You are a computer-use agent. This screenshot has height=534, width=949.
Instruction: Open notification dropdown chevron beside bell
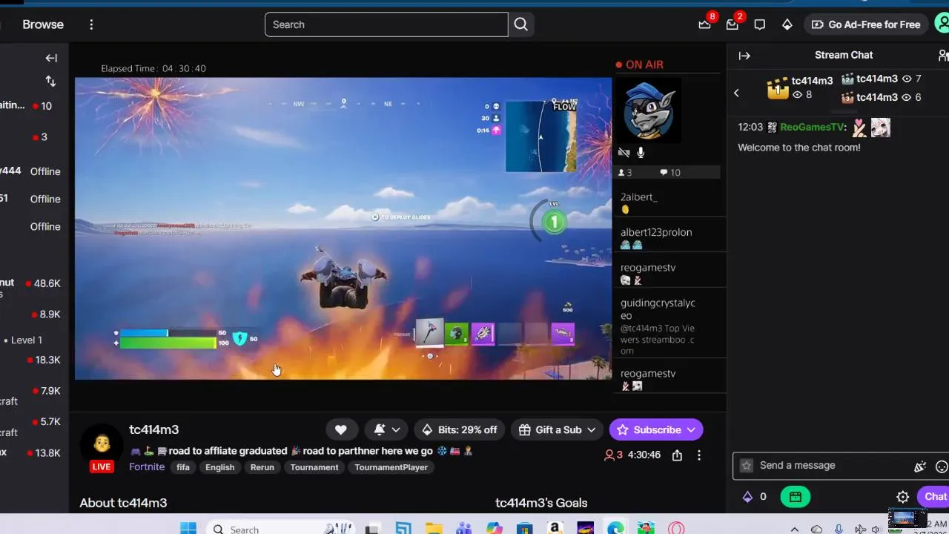396,429
